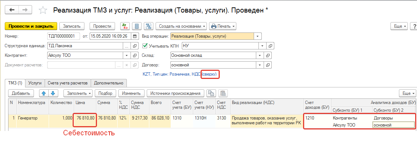Viewport: 417px width, 142px height.
Task: Expand Склад dropdown arrow
Action: point(260,55)
